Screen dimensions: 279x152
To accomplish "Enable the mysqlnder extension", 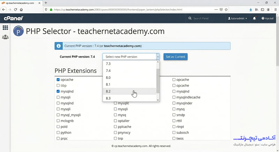I will (174, 103).
